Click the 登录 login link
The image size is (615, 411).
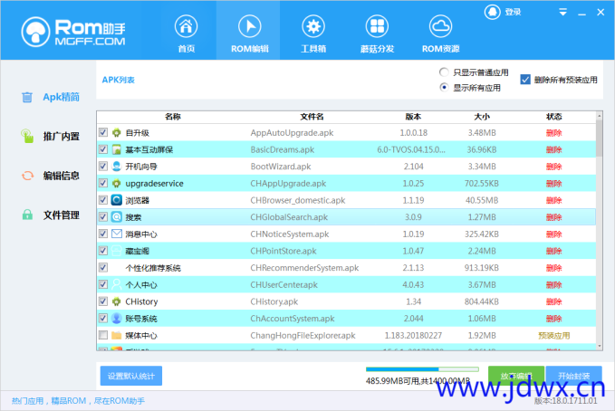pos(513,12)
